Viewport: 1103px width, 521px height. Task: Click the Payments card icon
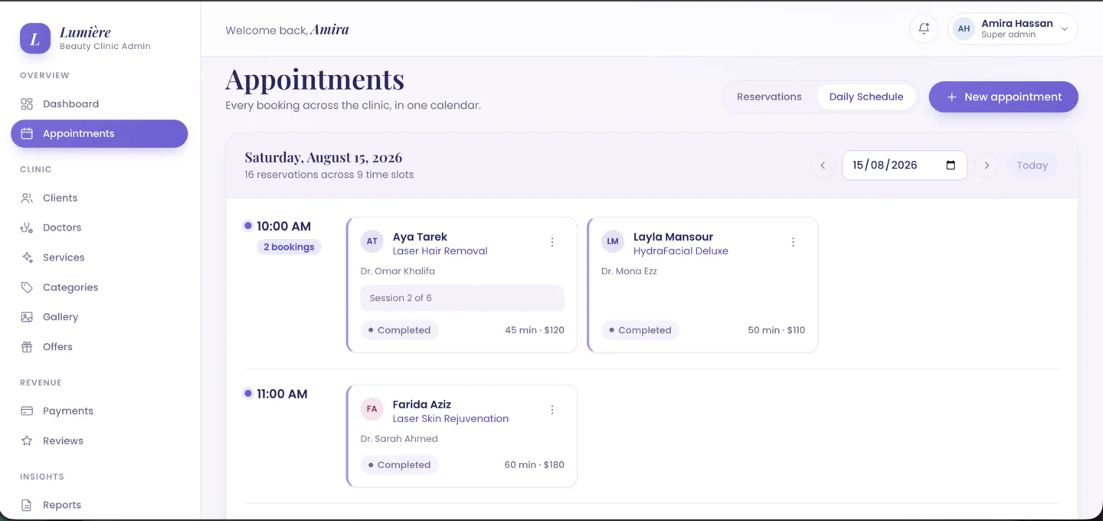pos(27,411)
